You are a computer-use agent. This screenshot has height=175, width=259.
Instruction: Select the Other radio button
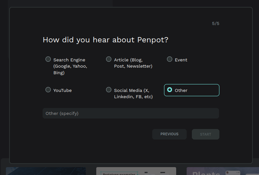[170, 90]
